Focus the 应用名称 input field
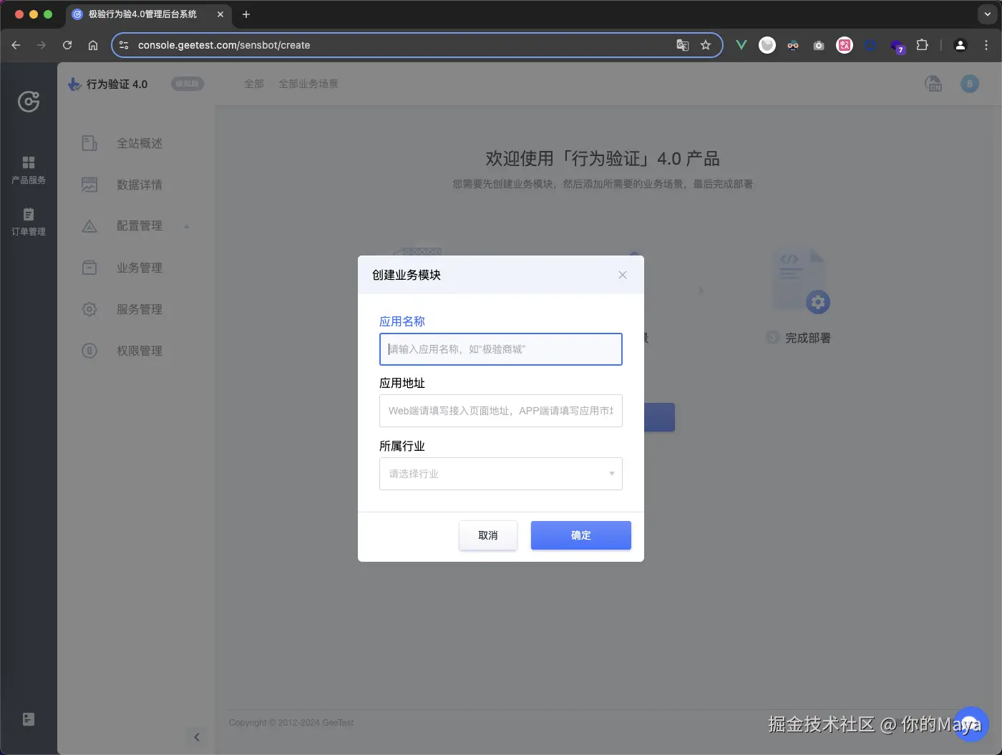The height and width of the screenshot is (755, 1002). pos(501,349)
